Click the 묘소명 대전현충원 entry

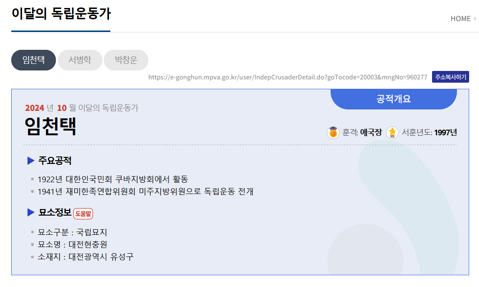72,244
